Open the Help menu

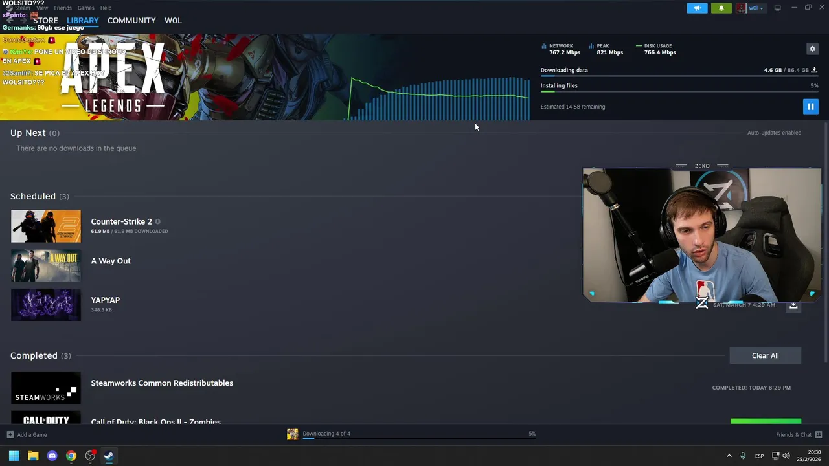coord(106,8)
